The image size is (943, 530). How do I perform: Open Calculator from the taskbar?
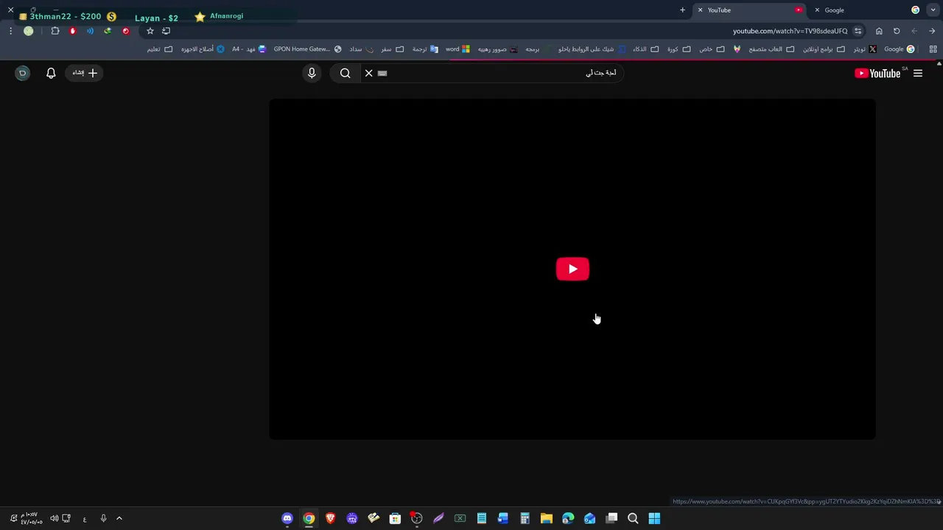click(525, 518)
